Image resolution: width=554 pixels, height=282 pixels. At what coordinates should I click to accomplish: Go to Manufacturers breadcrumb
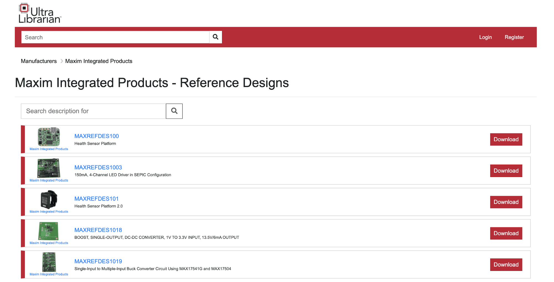coord(39,61)
